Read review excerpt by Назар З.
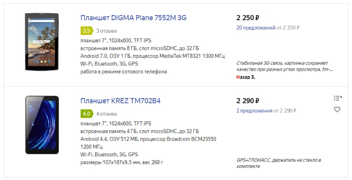 (285, 66)
